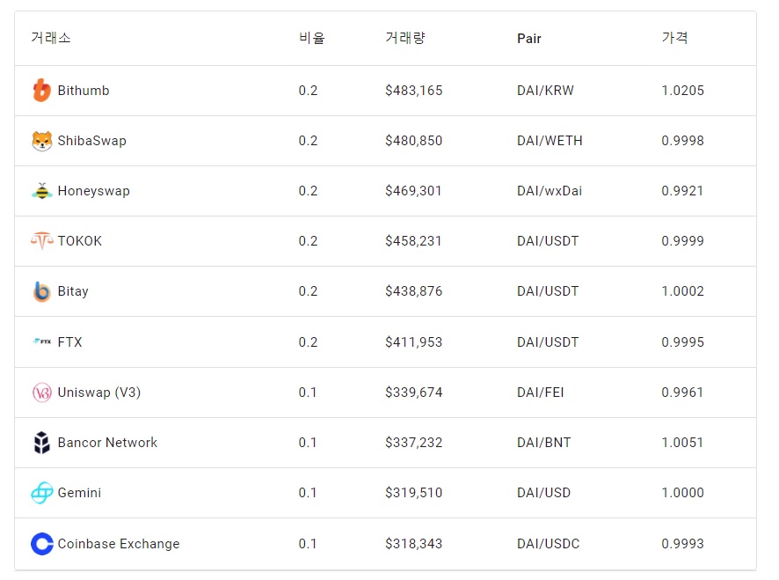The image size is (779, 580).
Task: Click the $318,343 volume value
Action: pyautogui.click(x=414, y=544)
